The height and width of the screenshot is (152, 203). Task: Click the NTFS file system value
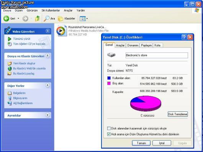click(x=129, y=70)
